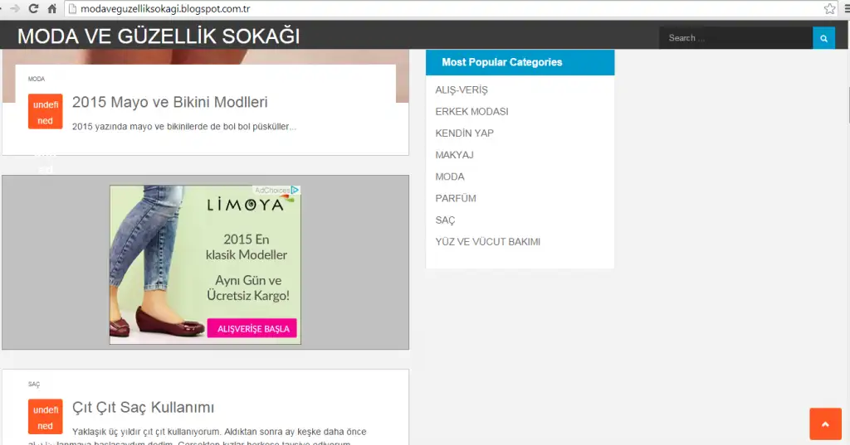Open the 2015 Mayo ve Bikini Modlleri post
This screenshot has width=850, height=445.
[x=169, y=102]
